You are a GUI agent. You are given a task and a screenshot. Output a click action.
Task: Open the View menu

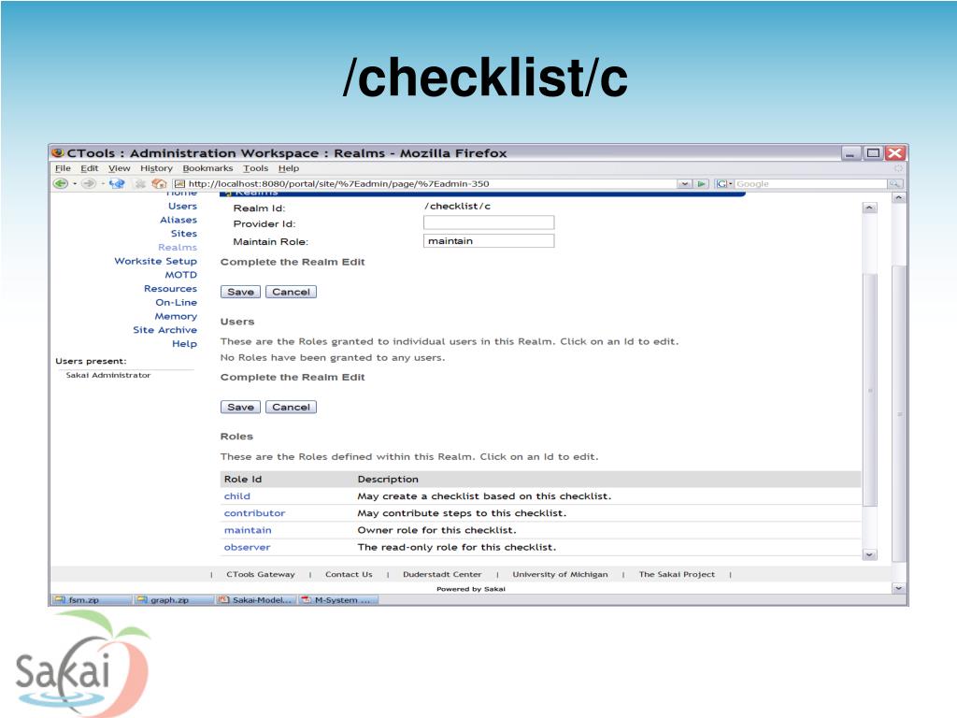119,168
